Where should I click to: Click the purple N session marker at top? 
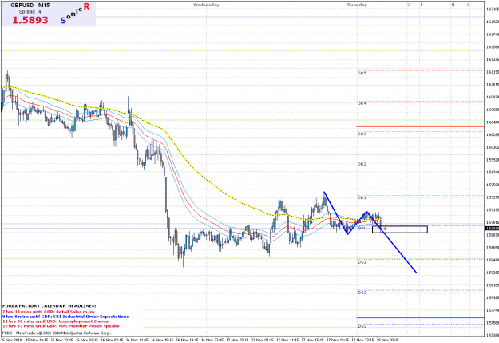(x=453, y=5)
